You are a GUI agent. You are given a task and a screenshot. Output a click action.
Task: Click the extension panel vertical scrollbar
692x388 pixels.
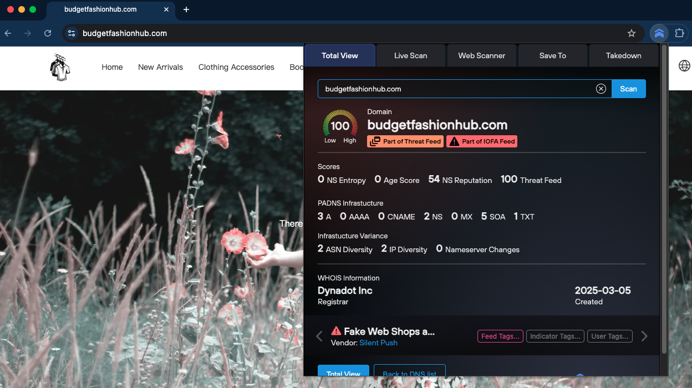(x=664, y=200)
